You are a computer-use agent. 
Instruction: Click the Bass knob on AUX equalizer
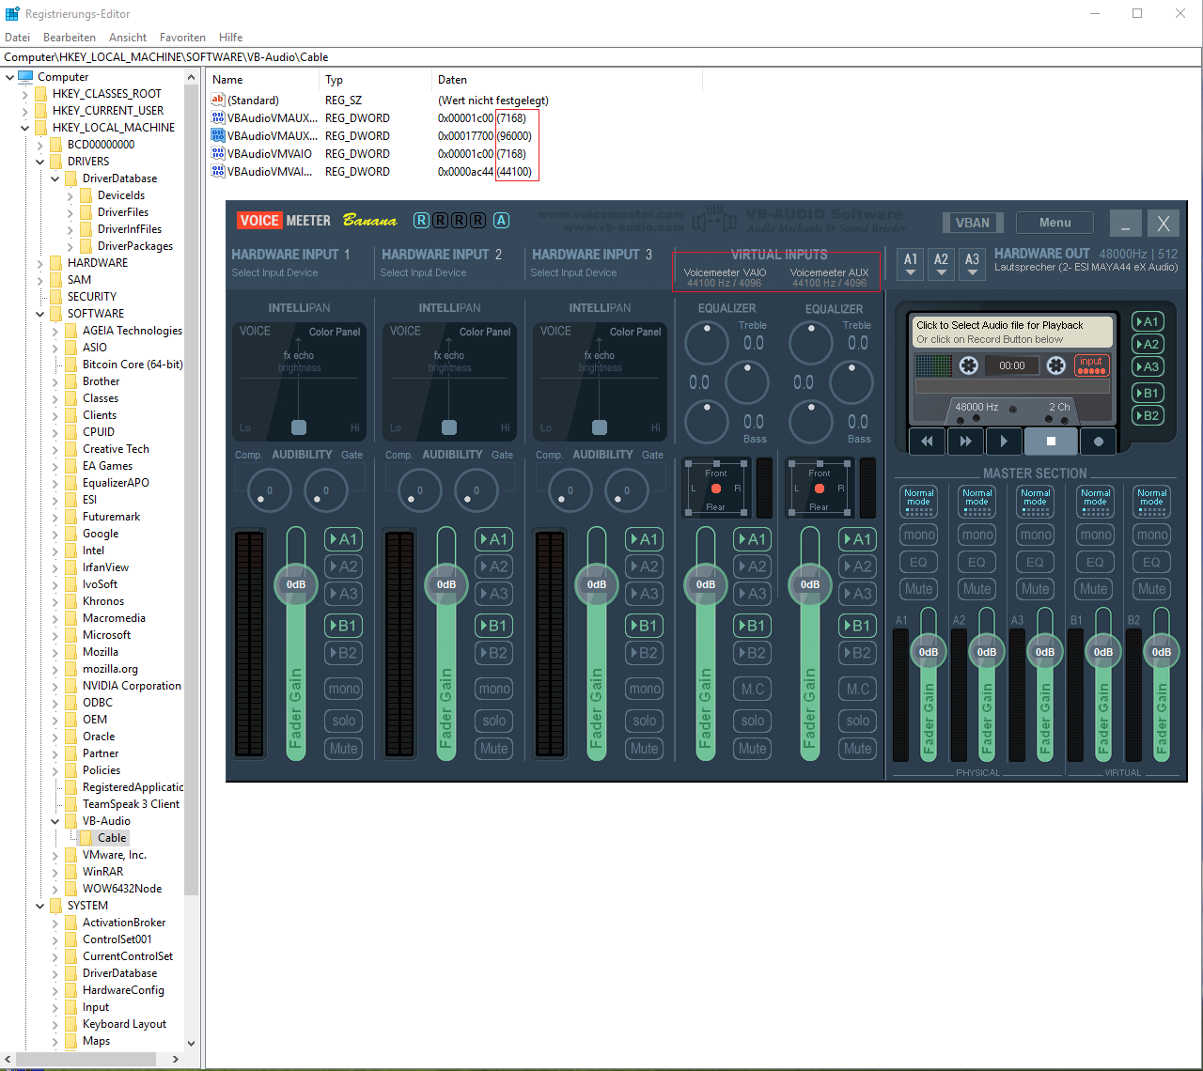click(811, 422)
